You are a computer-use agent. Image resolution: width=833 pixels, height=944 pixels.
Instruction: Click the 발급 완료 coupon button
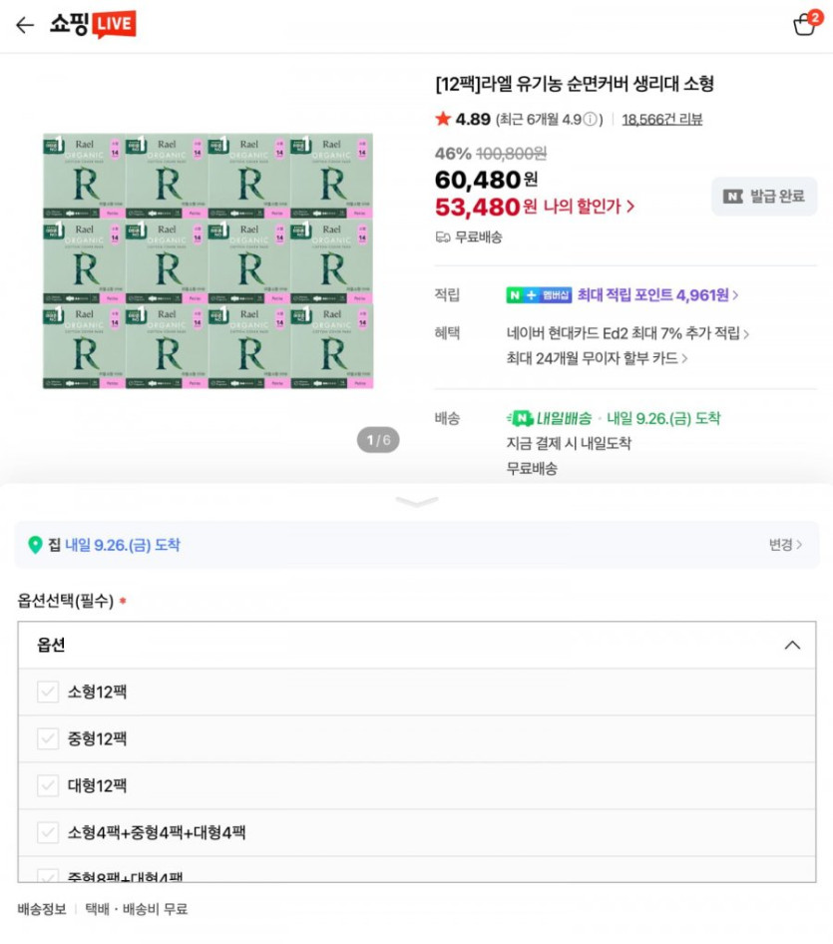tap(764, 197)
